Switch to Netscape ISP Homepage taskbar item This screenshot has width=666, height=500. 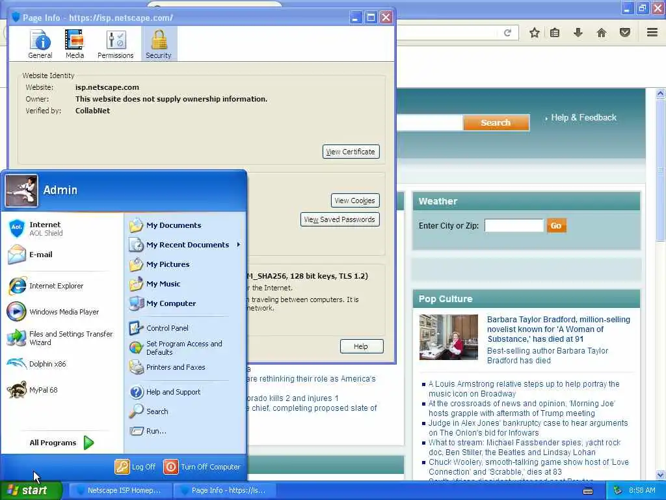[120, 490]
